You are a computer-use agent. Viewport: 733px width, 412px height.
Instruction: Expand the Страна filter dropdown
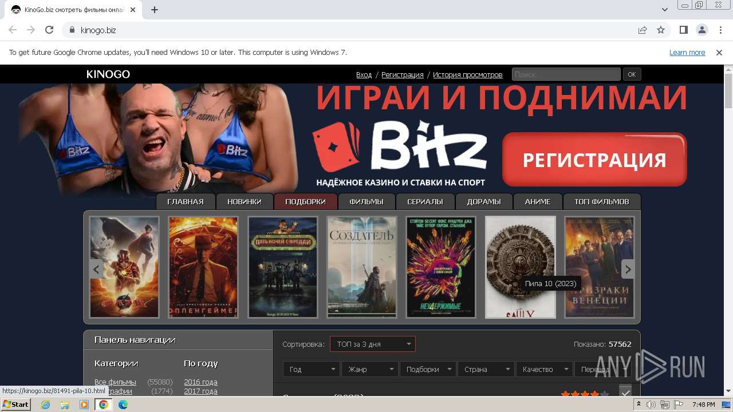coord(486,370)
